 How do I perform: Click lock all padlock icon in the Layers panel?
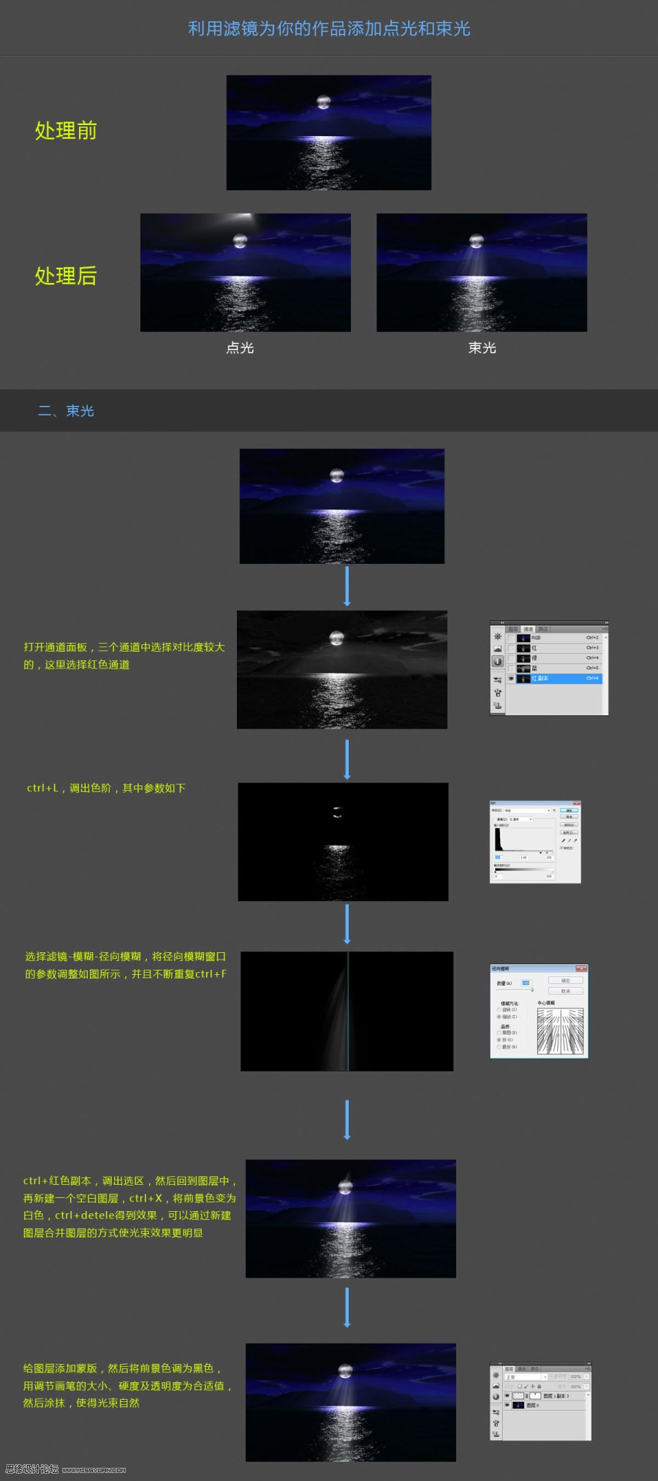pos(539,1386)
